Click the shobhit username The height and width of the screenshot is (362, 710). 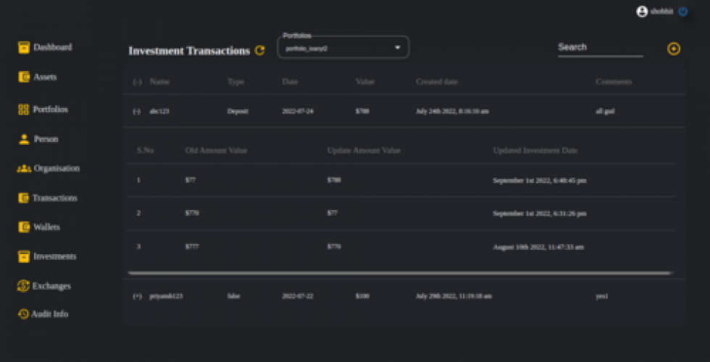pos(661,12)
